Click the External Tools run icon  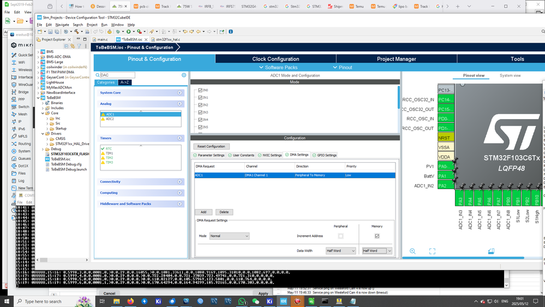click(139, 32)
